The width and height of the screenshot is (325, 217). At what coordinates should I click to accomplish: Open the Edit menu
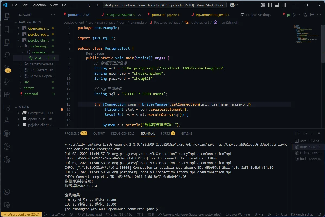(x=24, y=5)
